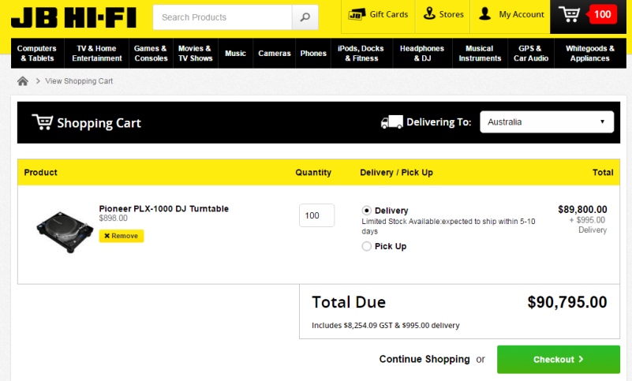This screenshot has height=381, width=632.
Task: Open the Headphones & DJ menu
Action: (x=422, y=53)
